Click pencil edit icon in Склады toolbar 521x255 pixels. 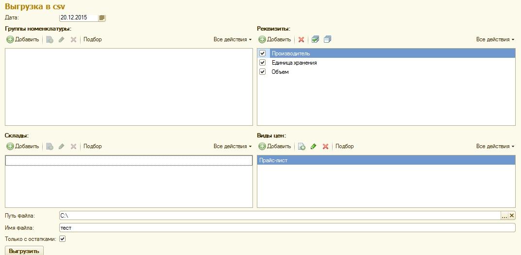coord(62,146)
